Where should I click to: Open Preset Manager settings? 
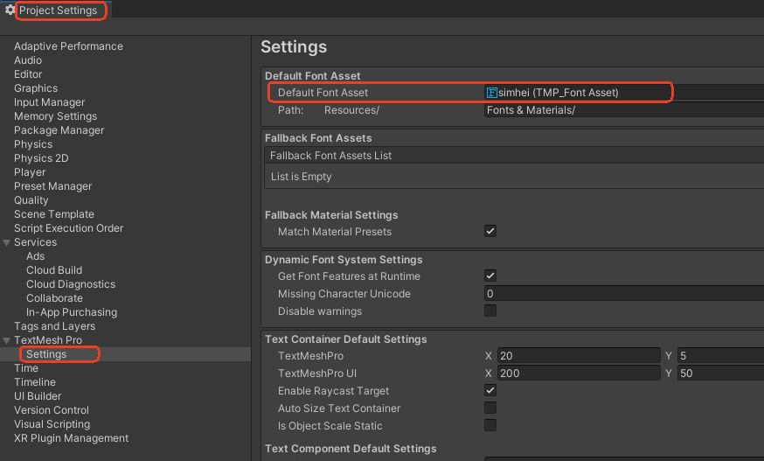[x=52, y=186]
